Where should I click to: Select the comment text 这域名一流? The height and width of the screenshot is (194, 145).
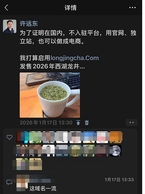coord(43,188)
